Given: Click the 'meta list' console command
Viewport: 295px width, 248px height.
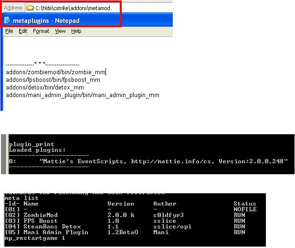Looking at the screenshot, I should coord(21,198).
